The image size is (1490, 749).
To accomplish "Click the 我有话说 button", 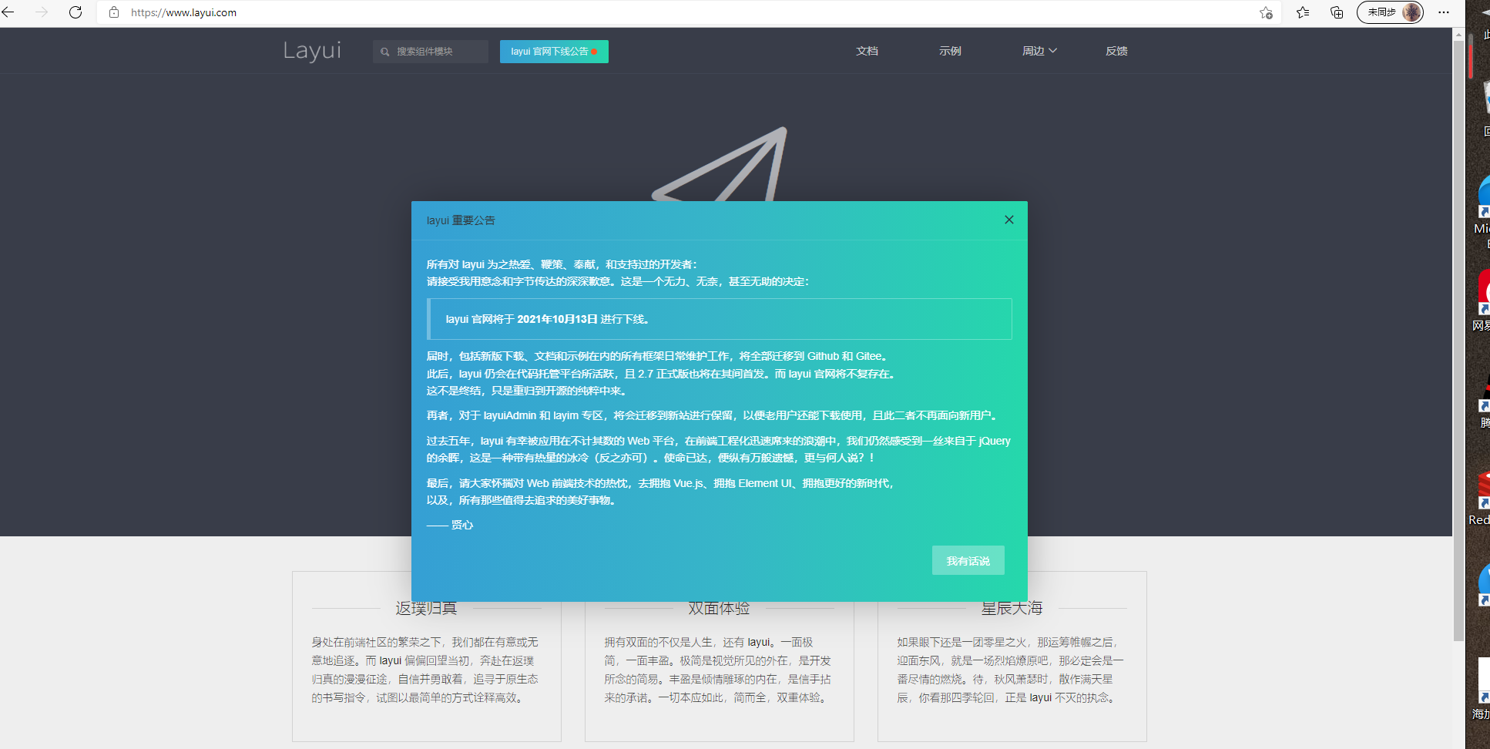I will pos(968,560).
